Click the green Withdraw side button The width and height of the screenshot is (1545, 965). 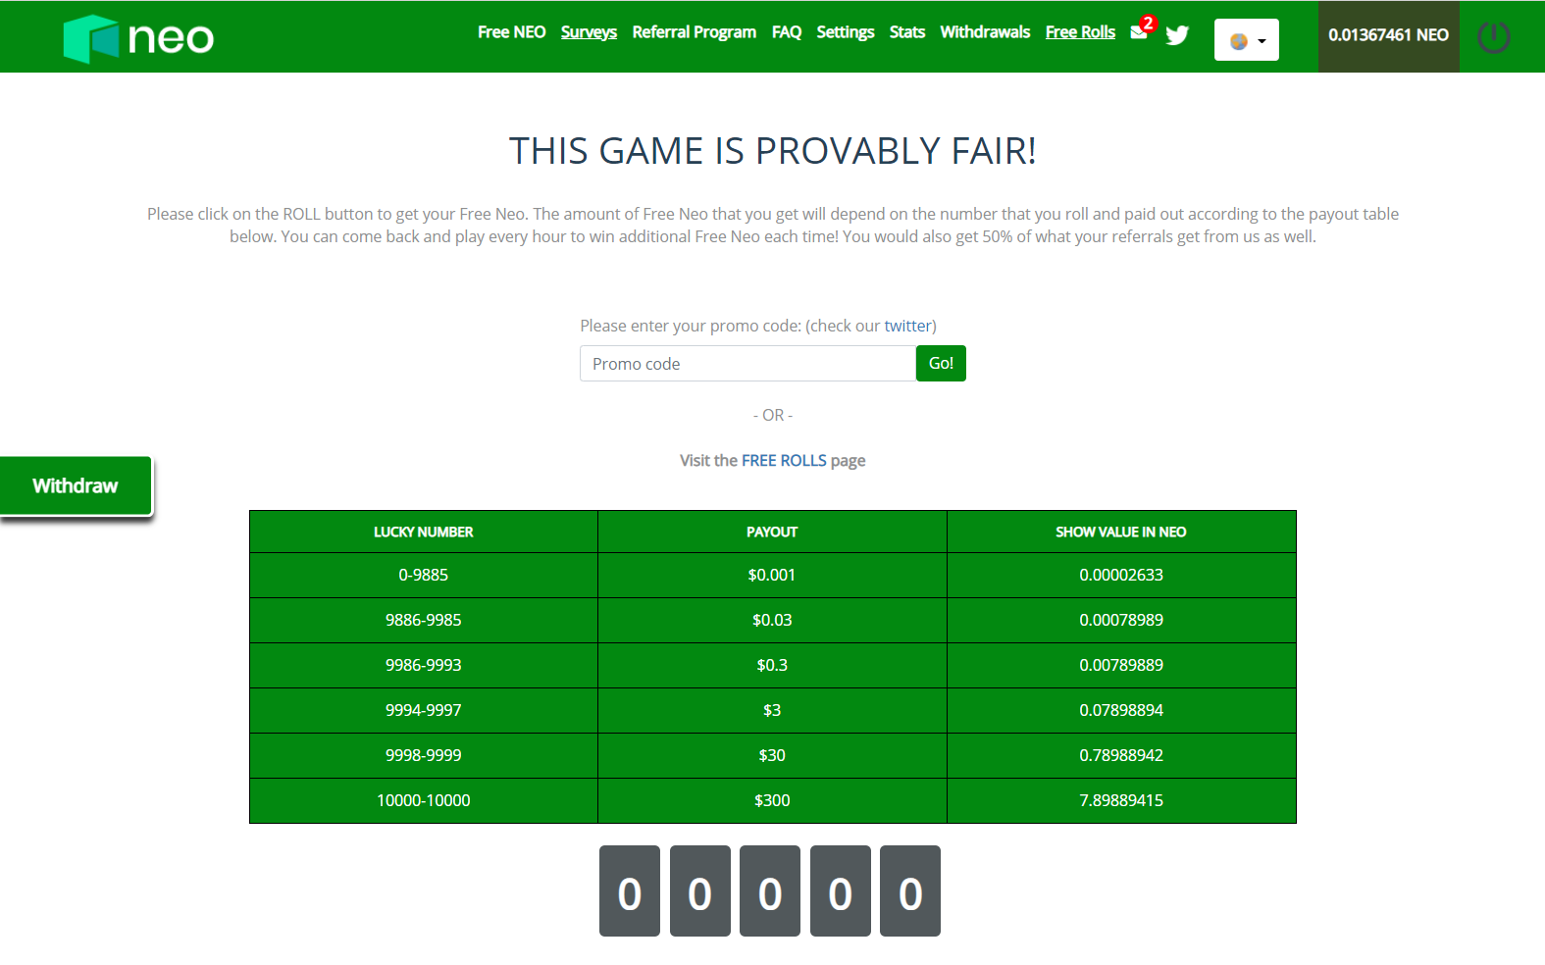pos(76,485)
